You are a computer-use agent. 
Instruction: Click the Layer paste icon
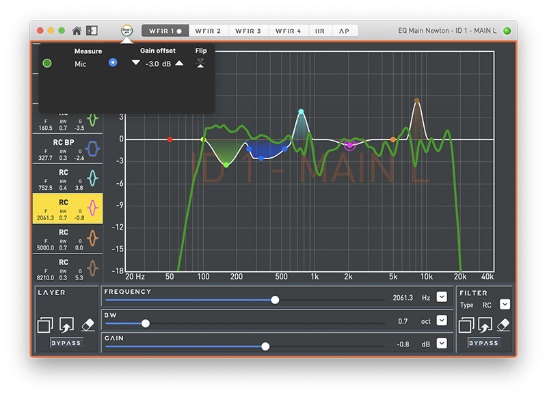[x=66, y=325]
